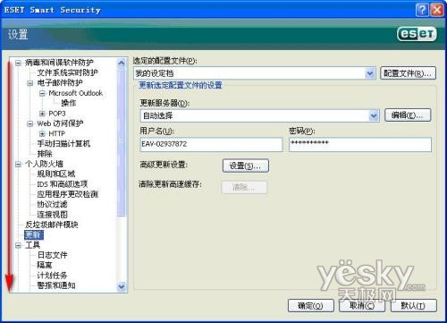The width and height of the screenshot is (447, 323).
Task: Click the 配置文件(R)... button
Action: [409, 73]
